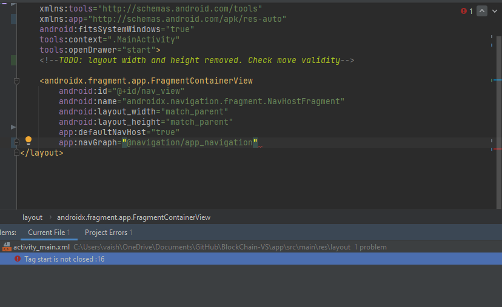Viewport: 502px width, 307px height.
Task: Click the activity_main.xml file icon in problems
Action: [x=7, y=247]
